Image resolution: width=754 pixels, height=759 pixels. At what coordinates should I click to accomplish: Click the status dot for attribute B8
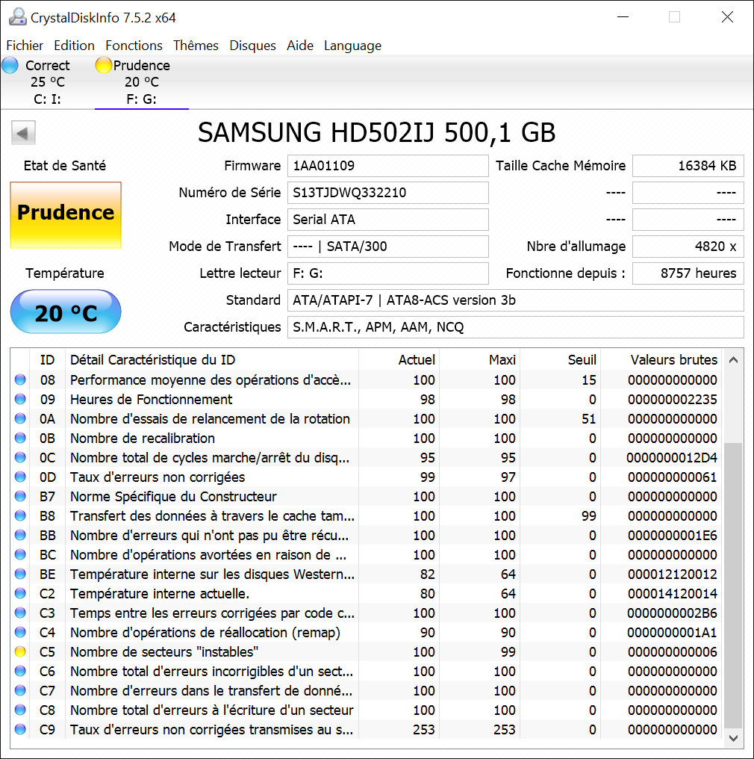[x=20, y=516]
